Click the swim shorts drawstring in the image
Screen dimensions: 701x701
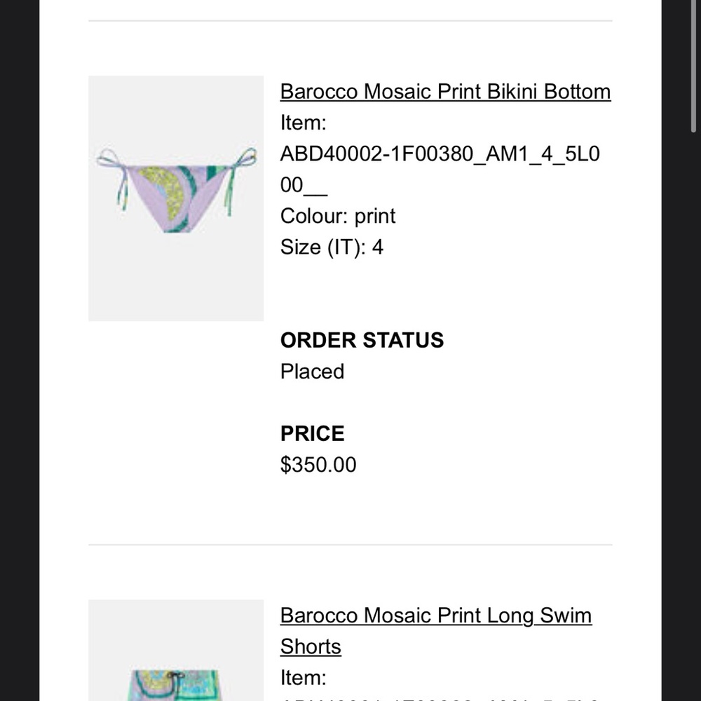point(176,676)
